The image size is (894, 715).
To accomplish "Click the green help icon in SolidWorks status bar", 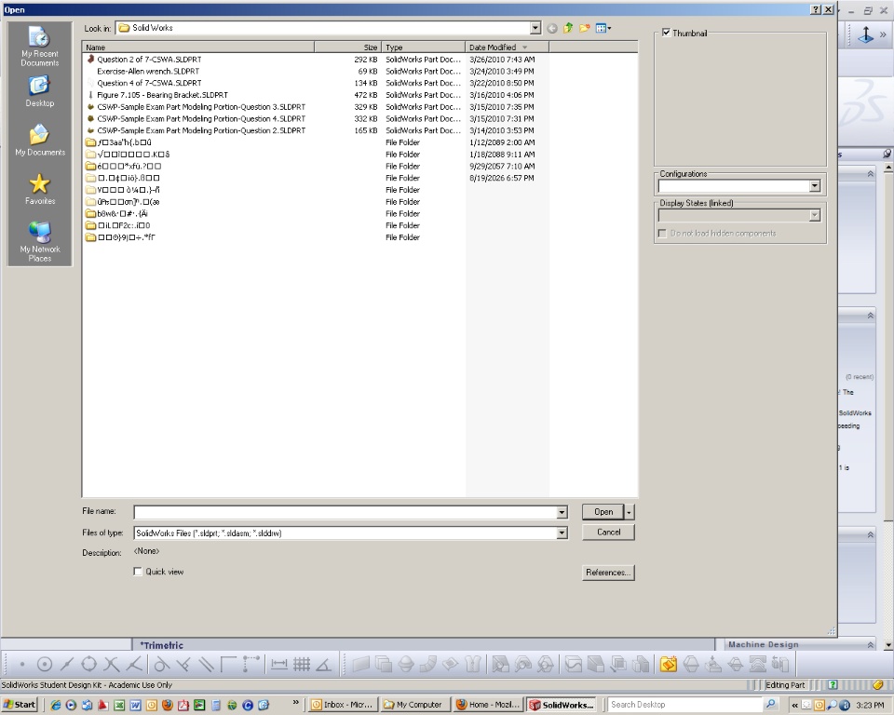I will (x=833, y=685).
